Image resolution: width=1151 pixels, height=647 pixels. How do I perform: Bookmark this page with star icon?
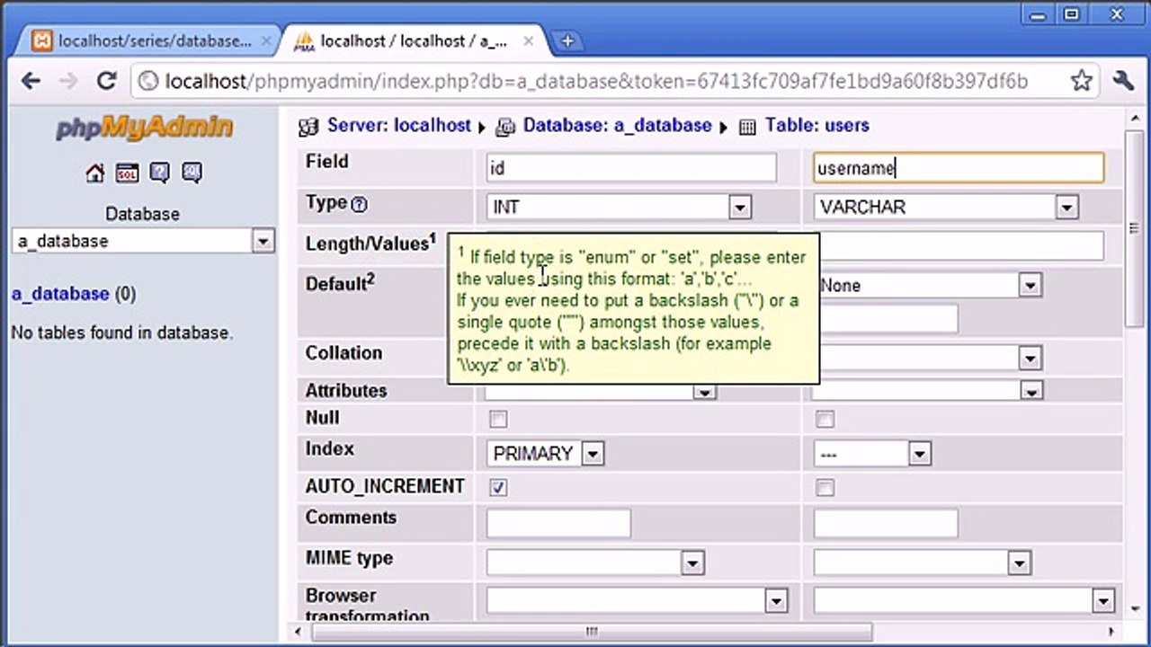1082,81
